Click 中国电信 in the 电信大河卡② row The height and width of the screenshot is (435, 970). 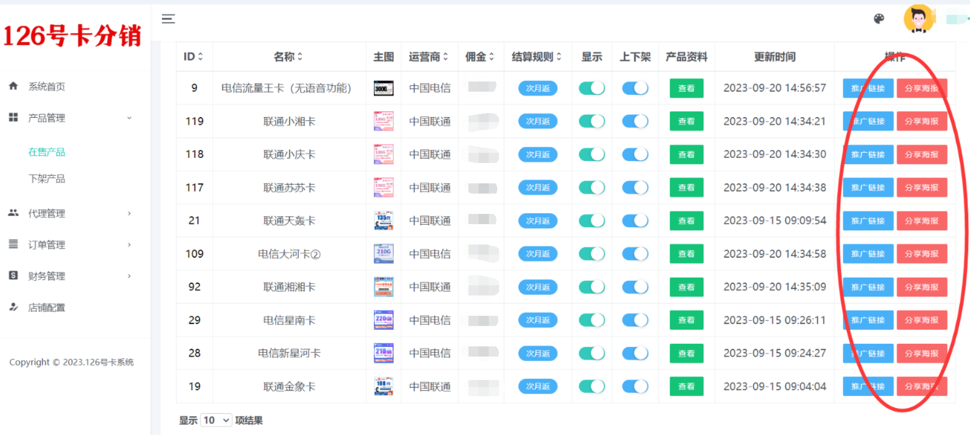click(x=430, y=254)
